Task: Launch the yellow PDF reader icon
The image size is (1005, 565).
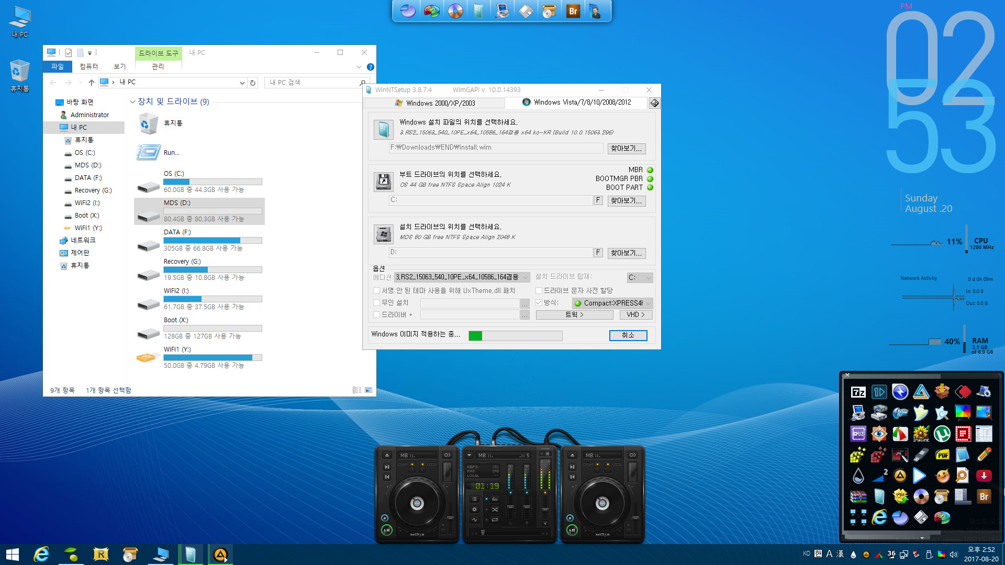Action: click(x=942, y=455)
